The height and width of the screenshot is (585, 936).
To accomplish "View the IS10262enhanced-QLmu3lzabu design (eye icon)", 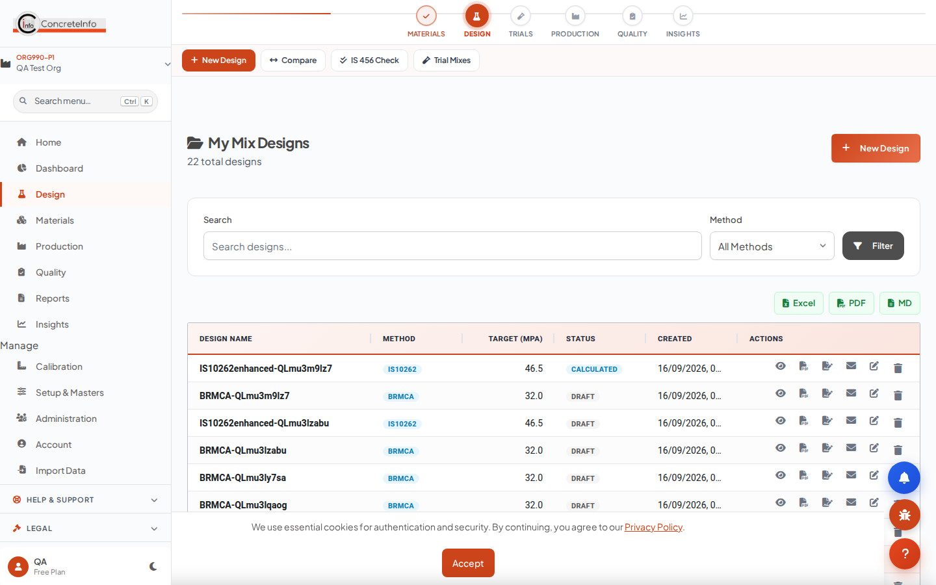I will (x=781, y=421).
